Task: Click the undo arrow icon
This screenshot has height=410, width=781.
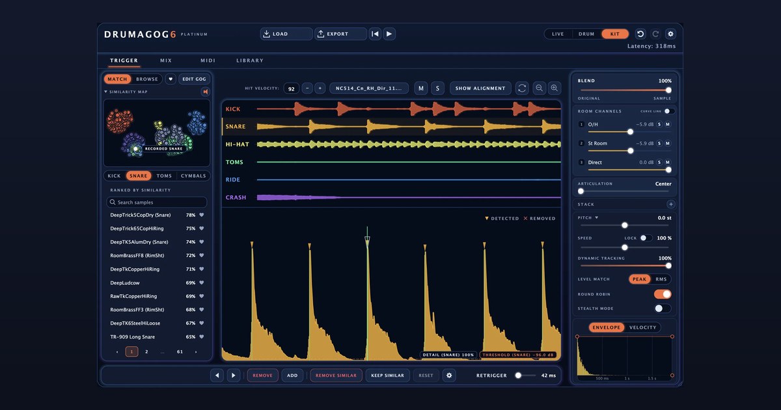Action: click(640, 34)
